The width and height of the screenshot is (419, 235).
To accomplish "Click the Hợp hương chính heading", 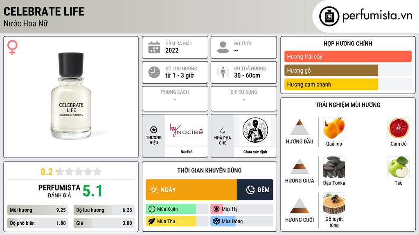I will [x=348, y=43].
